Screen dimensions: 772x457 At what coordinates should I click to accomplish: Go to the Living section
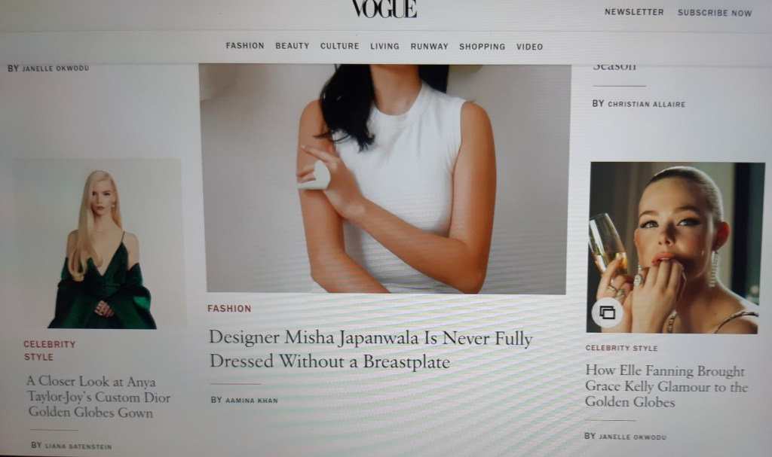pyautogui.click(x=384, y=46)
